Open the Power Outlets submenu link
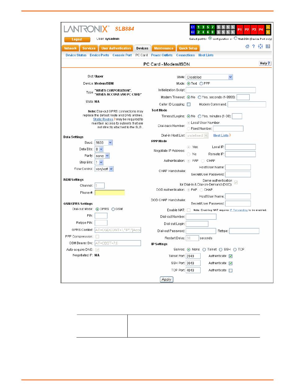 click(x=162, y=55)
